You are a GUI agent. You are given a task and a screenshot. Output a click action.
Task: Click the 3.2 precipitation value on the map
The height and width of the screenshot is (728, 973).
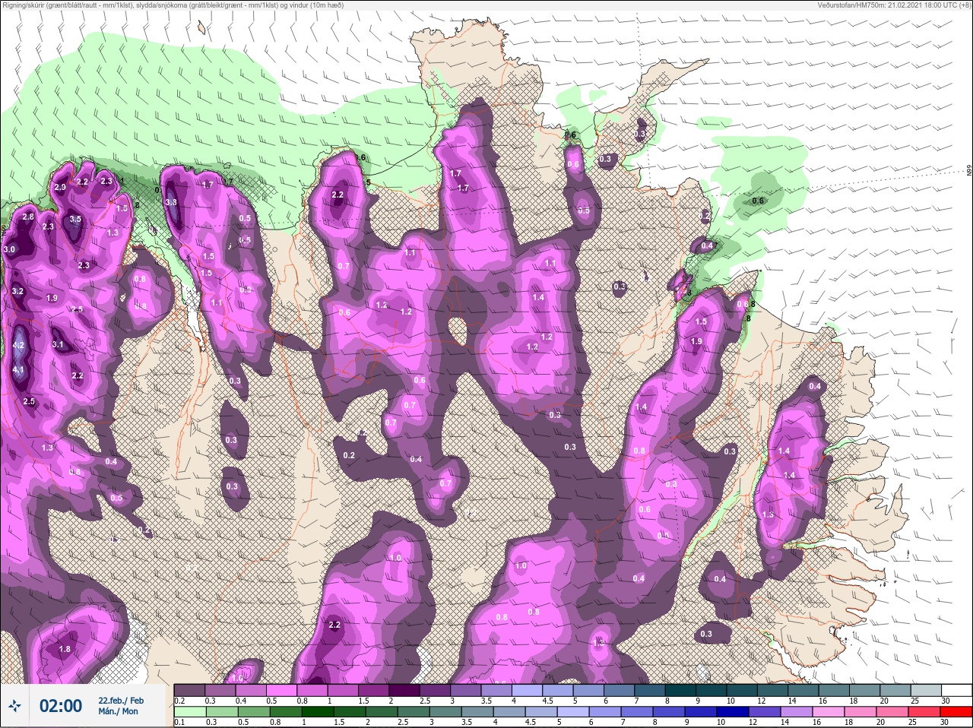(18, 291)
